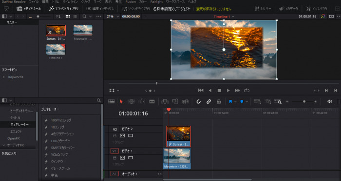Toggle timeline snapping magnet

tap(199, 101)
